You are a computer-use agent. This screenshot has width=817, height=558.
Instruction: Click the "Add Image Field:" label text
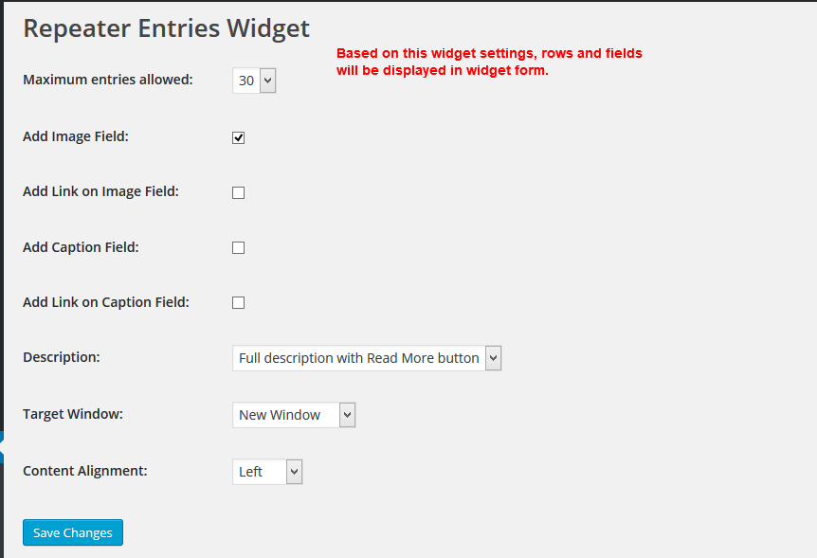click(76, 136)
